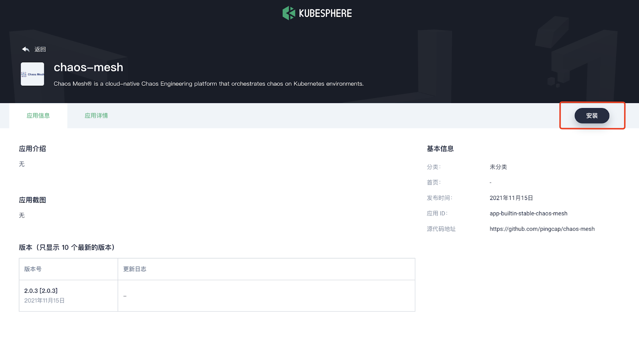639x360 pixels.
Task: Click the 基本信息 heading
Action: pos(440,149)
